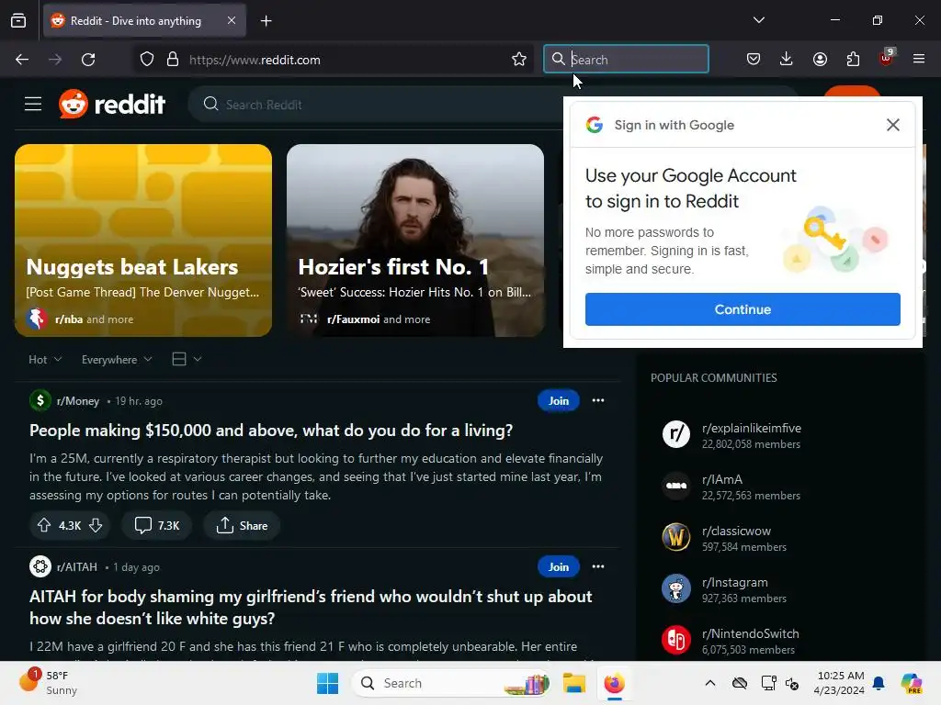Screen dimensions: 941x705
Task: Downvote the r/Money post
Action: click(96, 526)
